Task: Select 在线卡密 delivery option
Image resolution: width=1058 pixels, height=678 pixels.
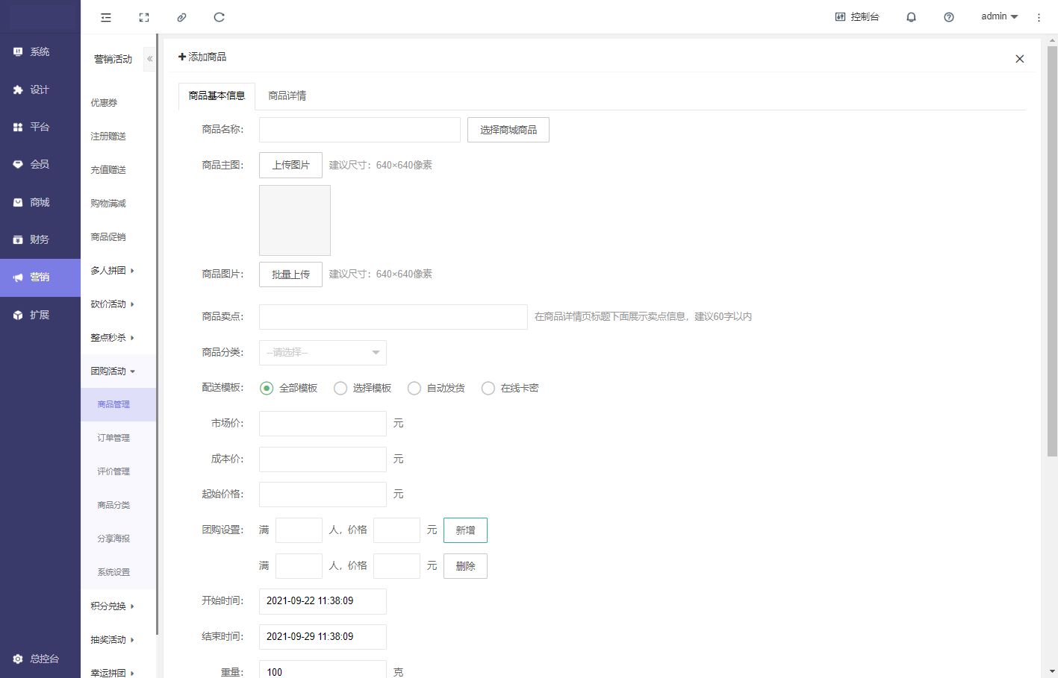Action: (488, 388)
